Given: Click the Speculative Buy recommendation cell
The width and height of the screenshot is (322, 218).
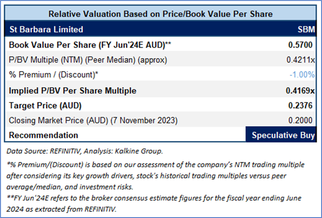Looking at the screenshot, I should [x=283, y=135].
